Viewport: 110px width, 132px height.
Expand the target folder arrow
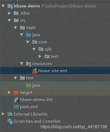point(9,92)
